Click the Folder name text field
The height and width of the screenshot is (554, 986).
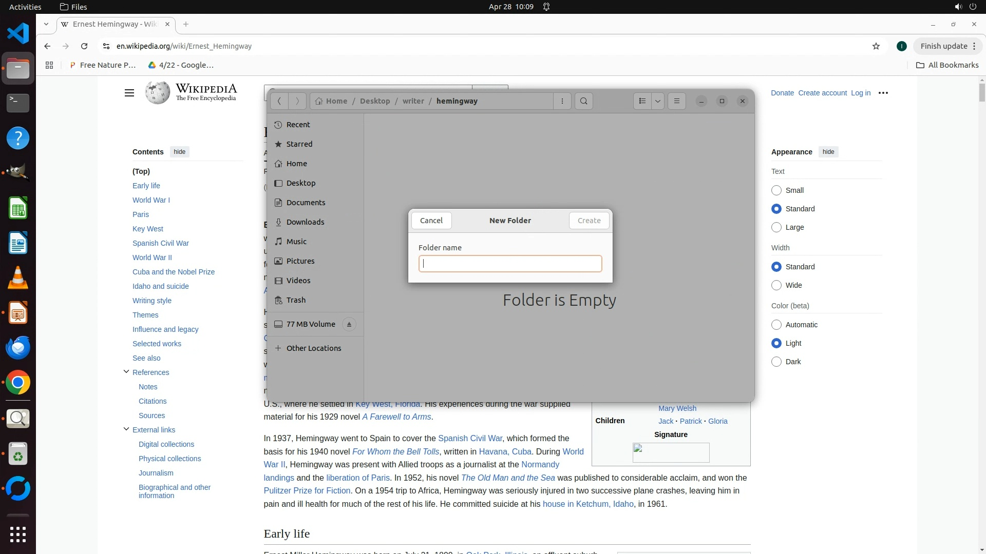click(x=510, y=264)
